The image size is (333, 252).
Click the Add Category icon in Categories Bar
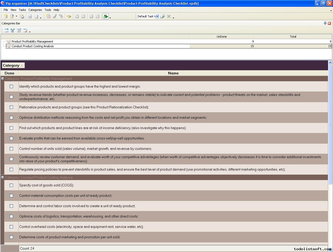tap(6, 30)
